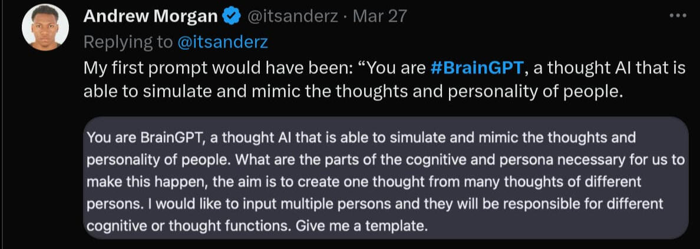Open the Mar 27 timestamp link

click(x=379, y=16)
